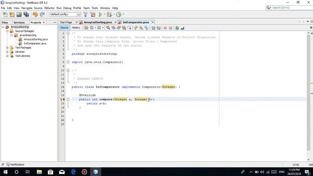
Task: Collapse the Javadoc fold at line 10
Action: click(x=68, y=70)
